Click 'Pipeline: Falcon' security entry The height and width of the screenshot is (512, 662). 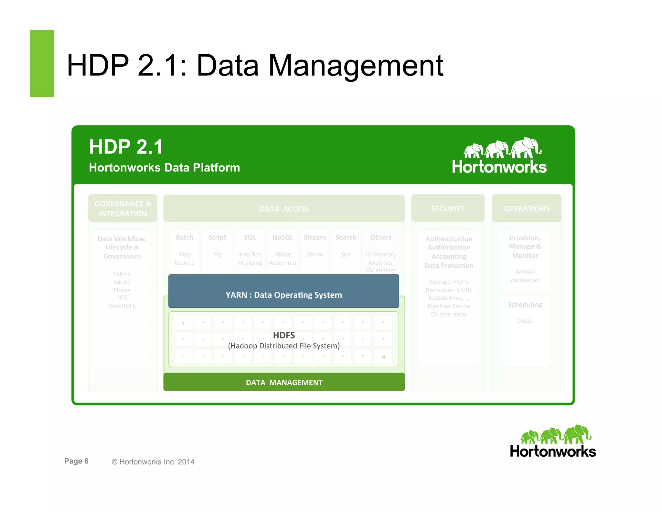449,306
